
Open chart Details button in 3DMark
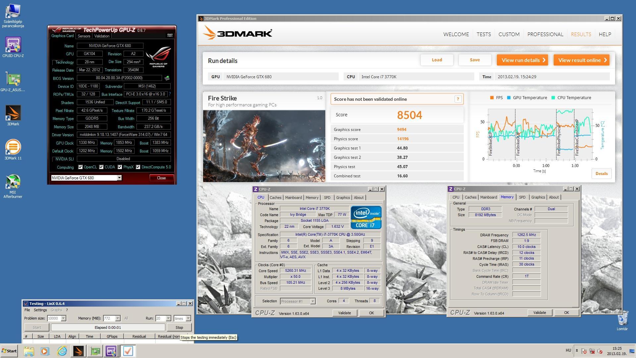pyautogui.click(x=602, y=173)
